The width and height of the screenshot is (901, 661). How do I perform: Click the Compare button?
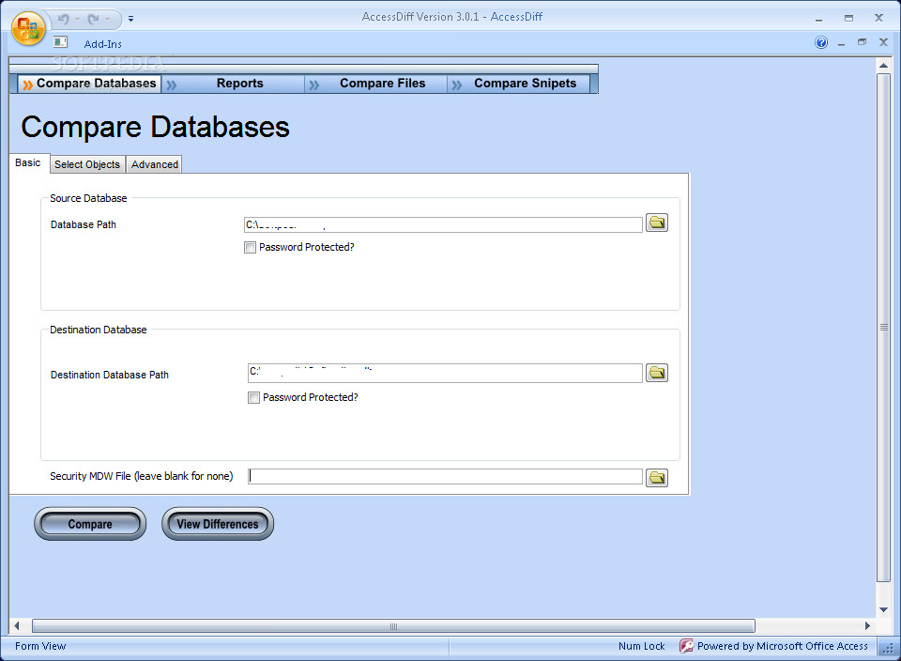click(90, 524)
